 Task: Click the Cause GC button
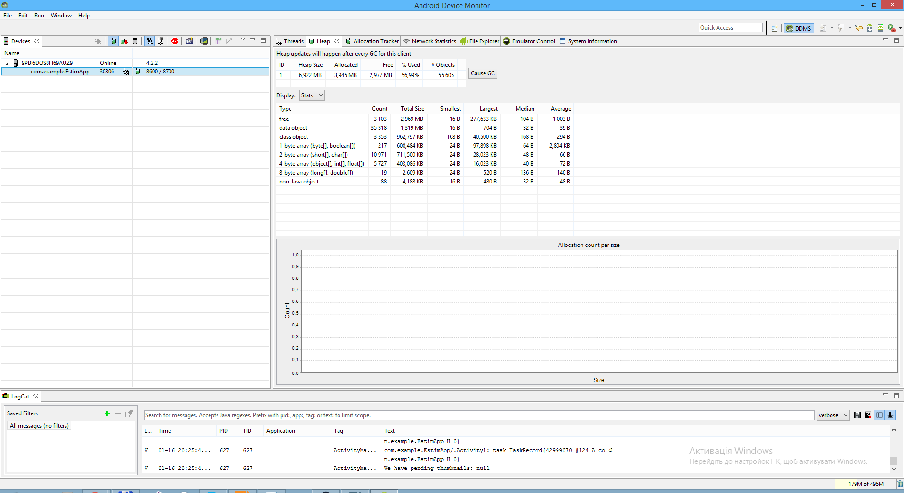483,73
